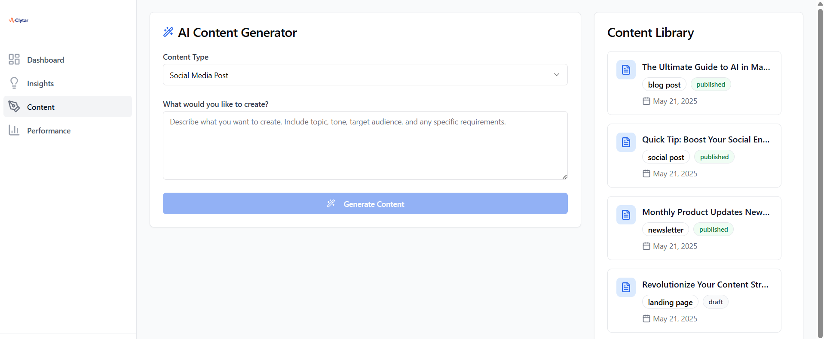Click the Generate Content button

(x=365, y=203)
